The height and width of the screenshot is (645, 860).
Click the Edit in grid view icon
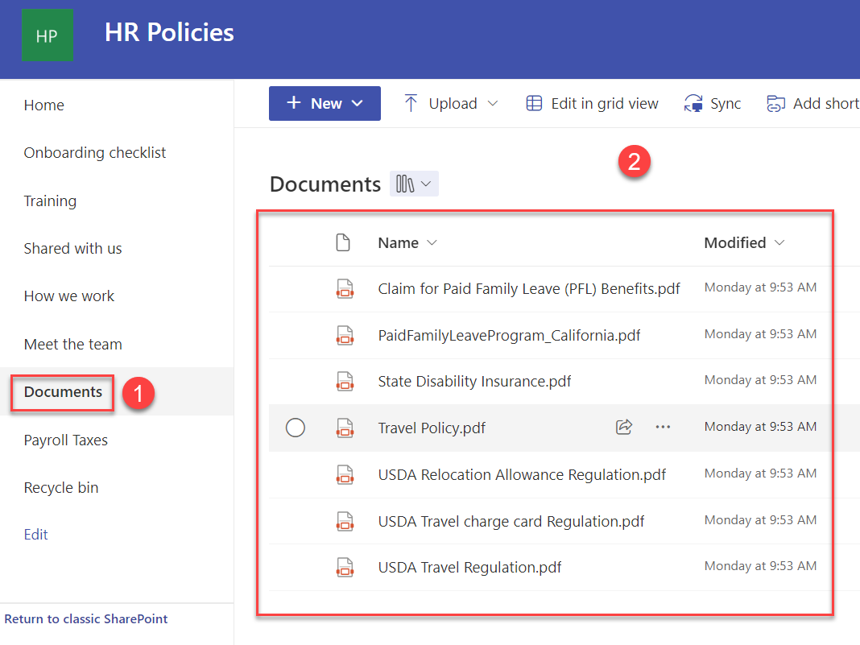pyautogui.click(x=534, y=103)
